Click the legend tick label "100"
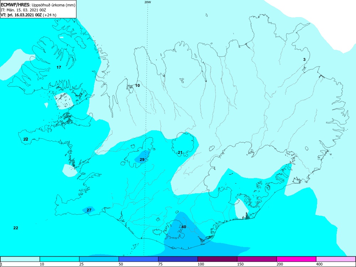 [201, 264]
